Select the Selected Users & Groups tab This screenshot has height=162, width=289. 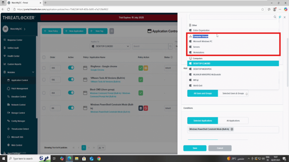coord(233,93)
